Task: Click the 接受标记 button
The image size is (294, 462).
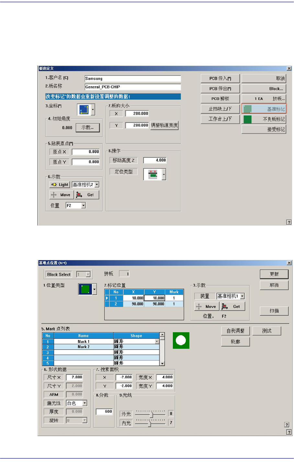Action: click(264, 129)
